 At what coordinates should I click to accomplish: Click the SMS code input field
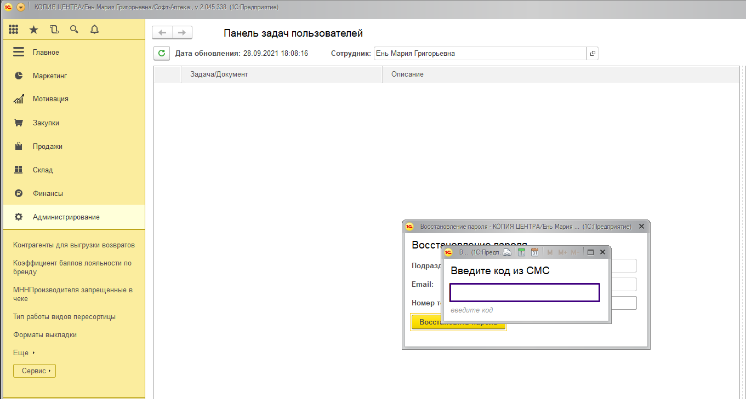525,292
